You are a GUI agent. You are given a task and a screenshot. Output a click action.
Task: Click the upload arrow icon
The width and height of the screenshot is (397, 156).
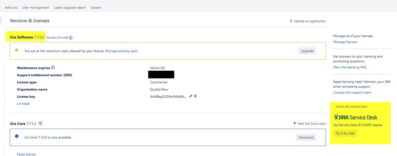[x=291, y=21]
